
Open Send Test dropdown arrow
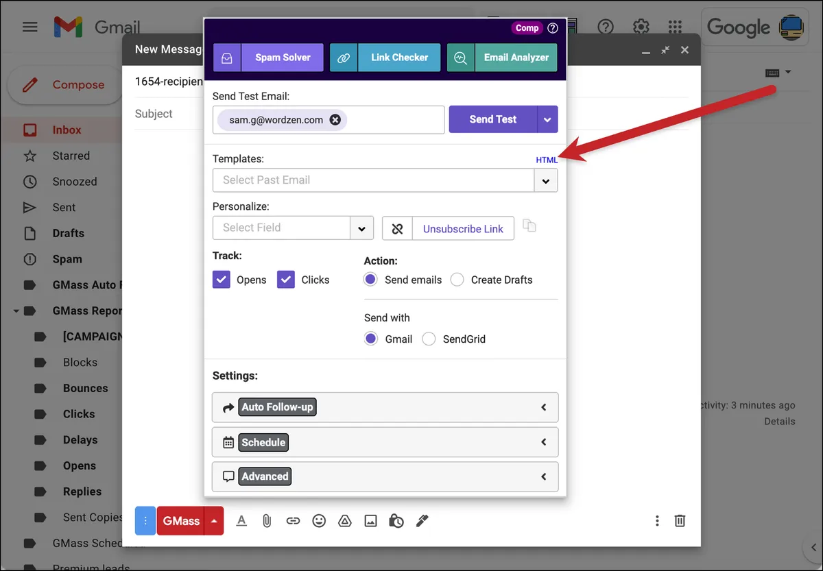pyautogui.click(x=547, y=119)
